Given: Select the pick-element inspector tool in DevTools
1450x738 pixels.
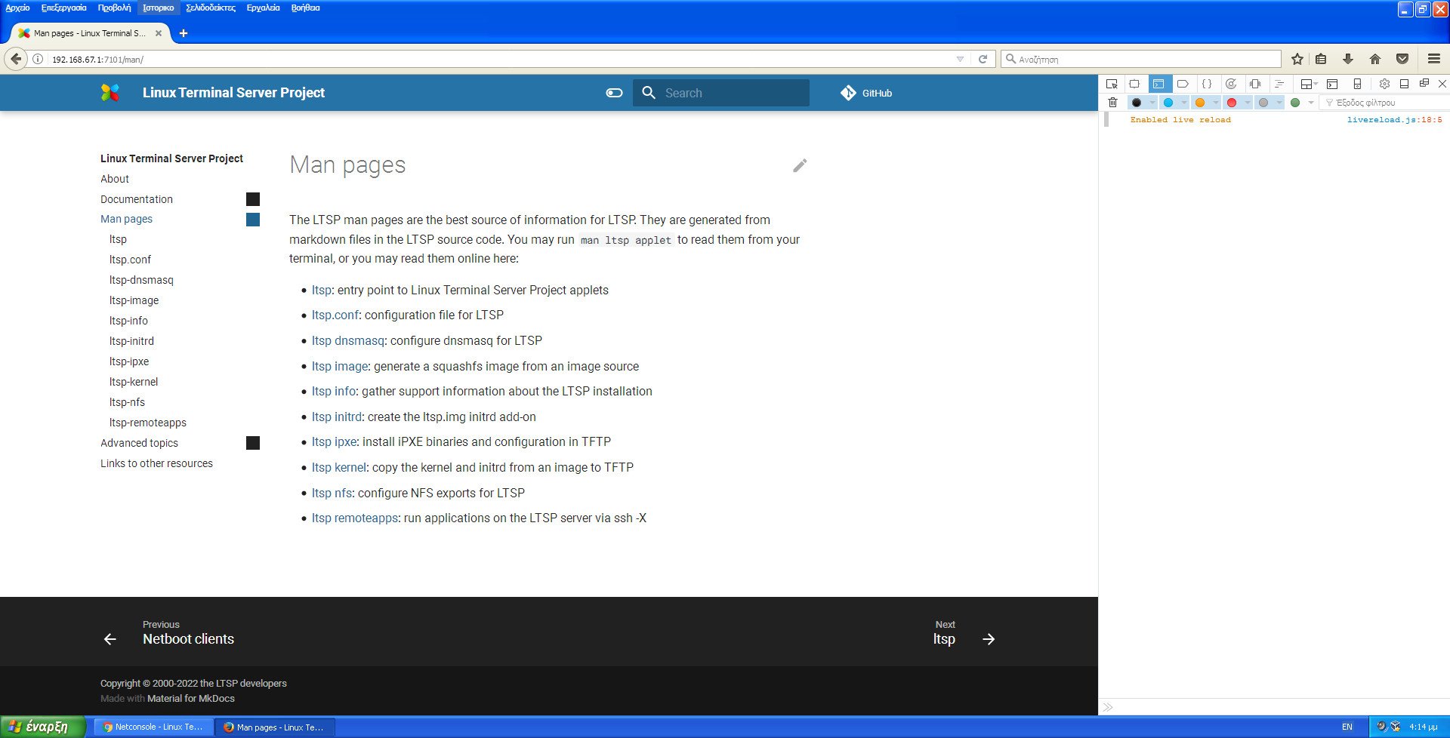Looking at the screenshot, I should pyautogui.click(x=1112, y=84).
